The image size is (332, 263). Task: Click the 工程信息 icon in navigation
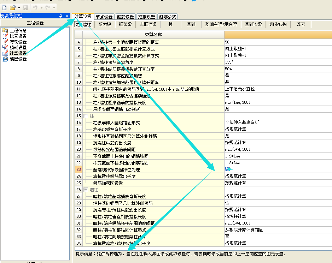tap(5, 31)
